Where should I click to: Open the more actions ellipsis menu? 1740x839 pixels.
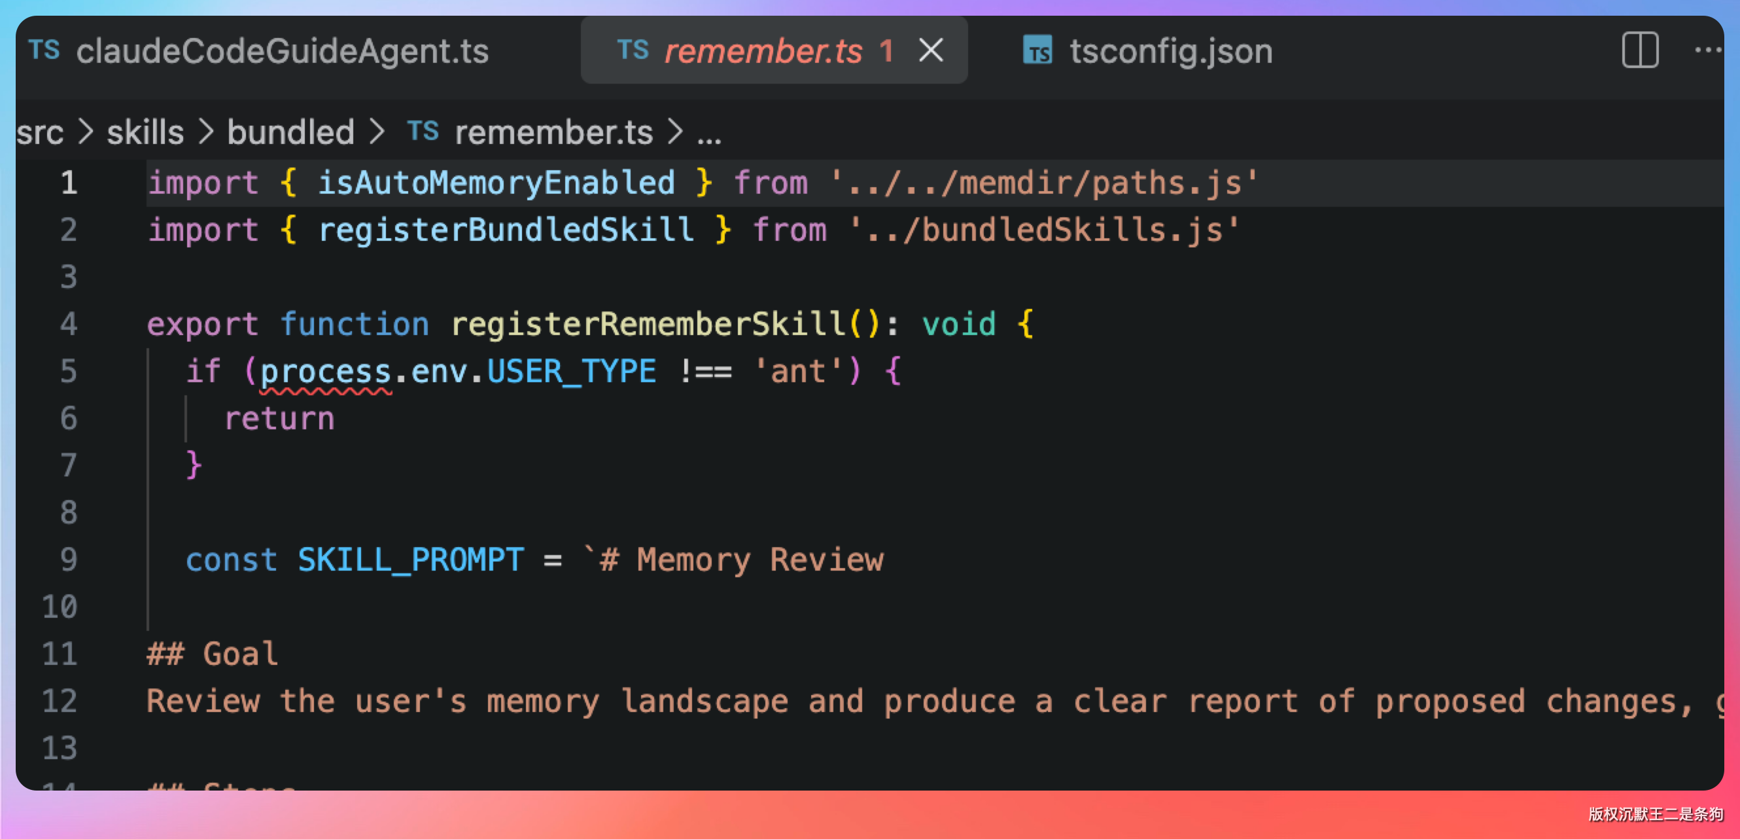1707,50
